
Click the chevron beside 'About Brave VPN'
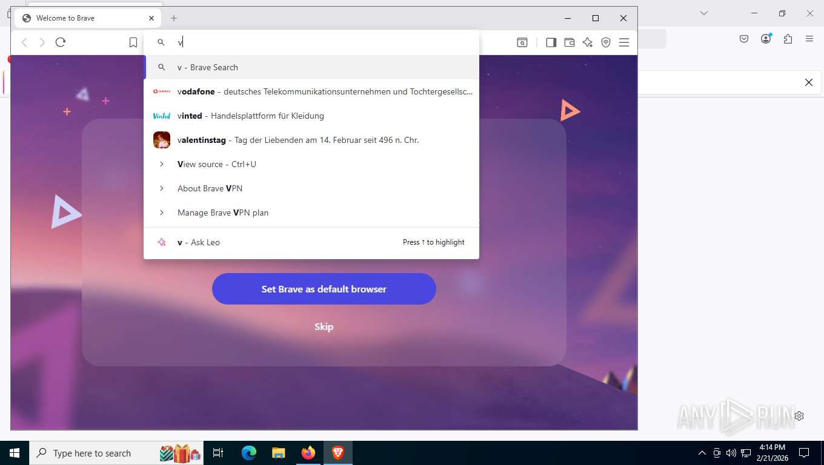click(162, 188)
